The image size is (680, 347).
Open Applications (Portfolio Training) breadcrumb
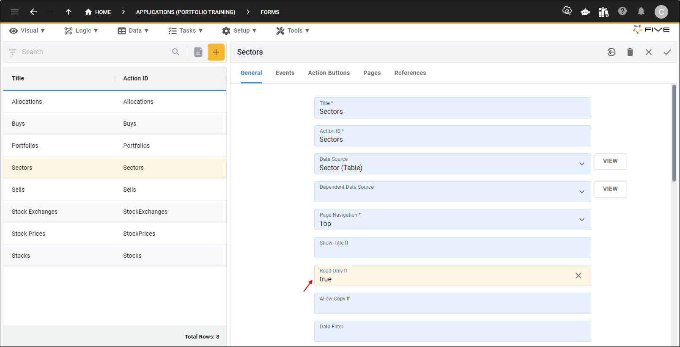[186, 12]
